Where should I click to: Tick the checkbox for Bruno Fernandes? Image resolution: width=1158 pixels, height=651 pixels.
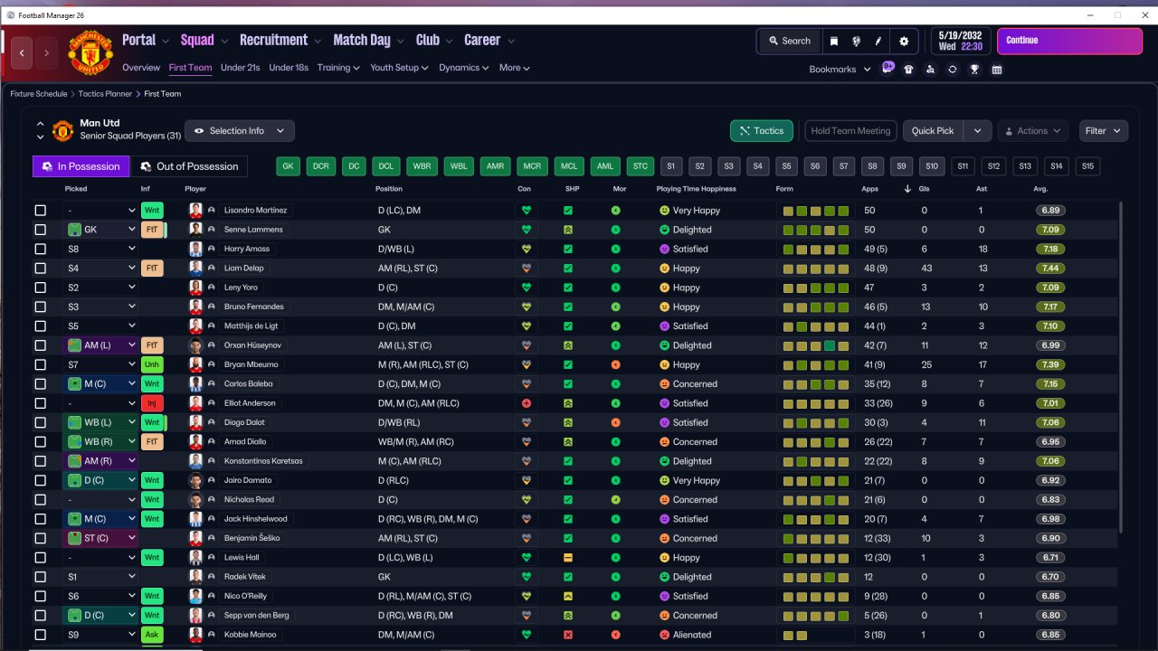pos(40,307)
